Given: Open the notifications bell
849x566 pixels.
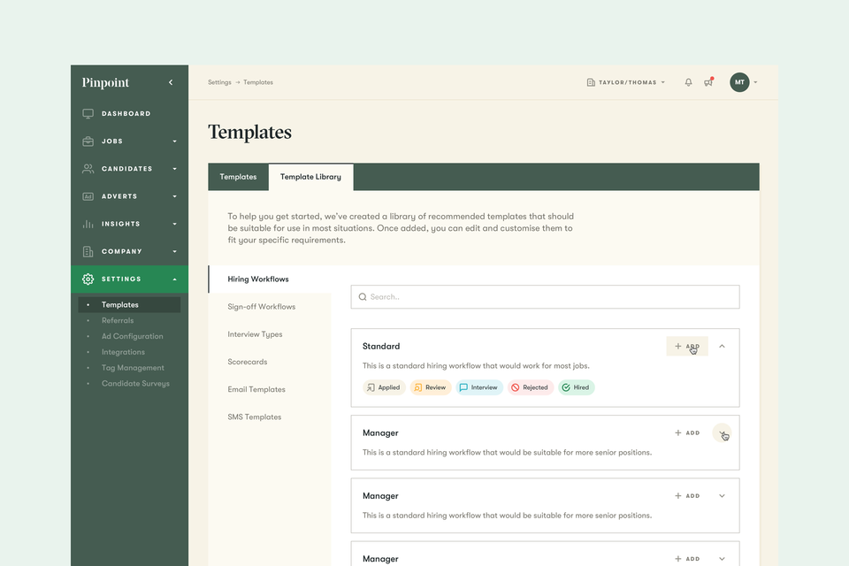Looking at the screenshot, I should coord(688,82).
